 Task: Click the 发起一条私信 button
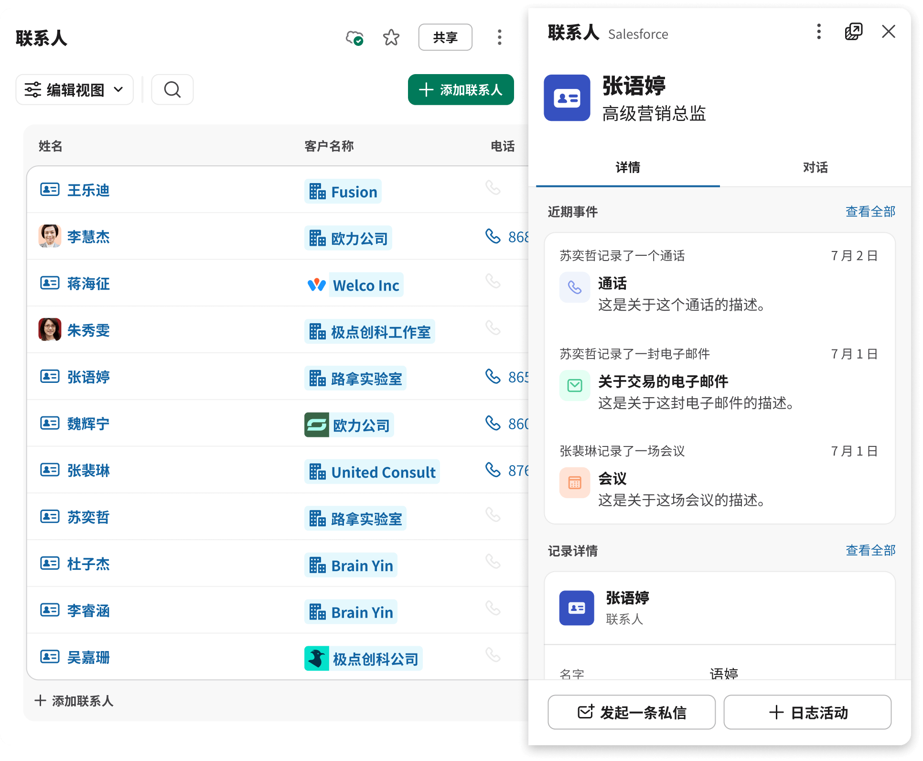pyautogui.click(x=631, y=712)
